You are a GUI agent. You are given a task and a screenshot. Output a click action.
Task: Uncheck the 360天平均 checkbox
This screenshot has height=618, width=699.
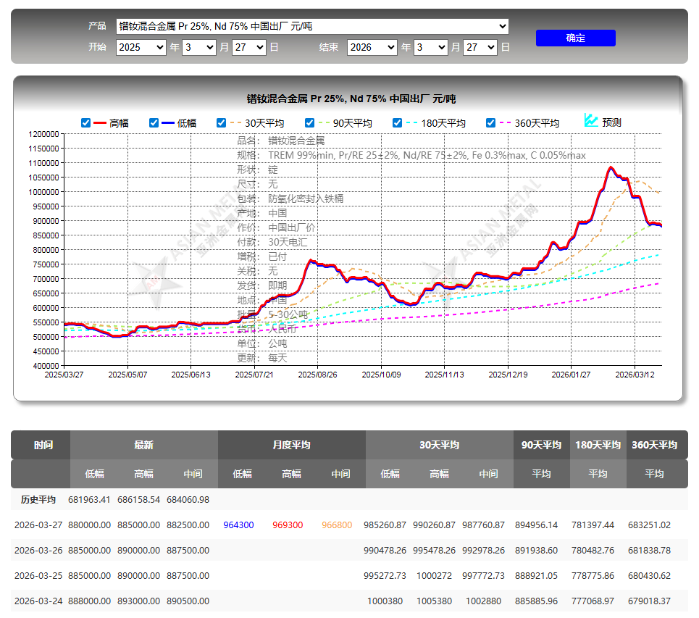click(491, 123)
